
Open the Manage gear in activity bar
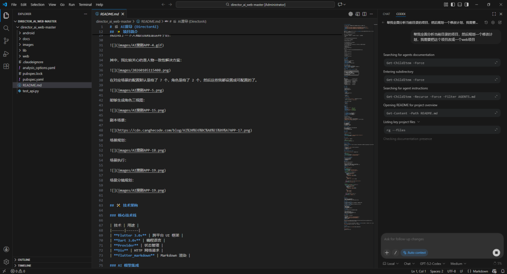(6, 262)
